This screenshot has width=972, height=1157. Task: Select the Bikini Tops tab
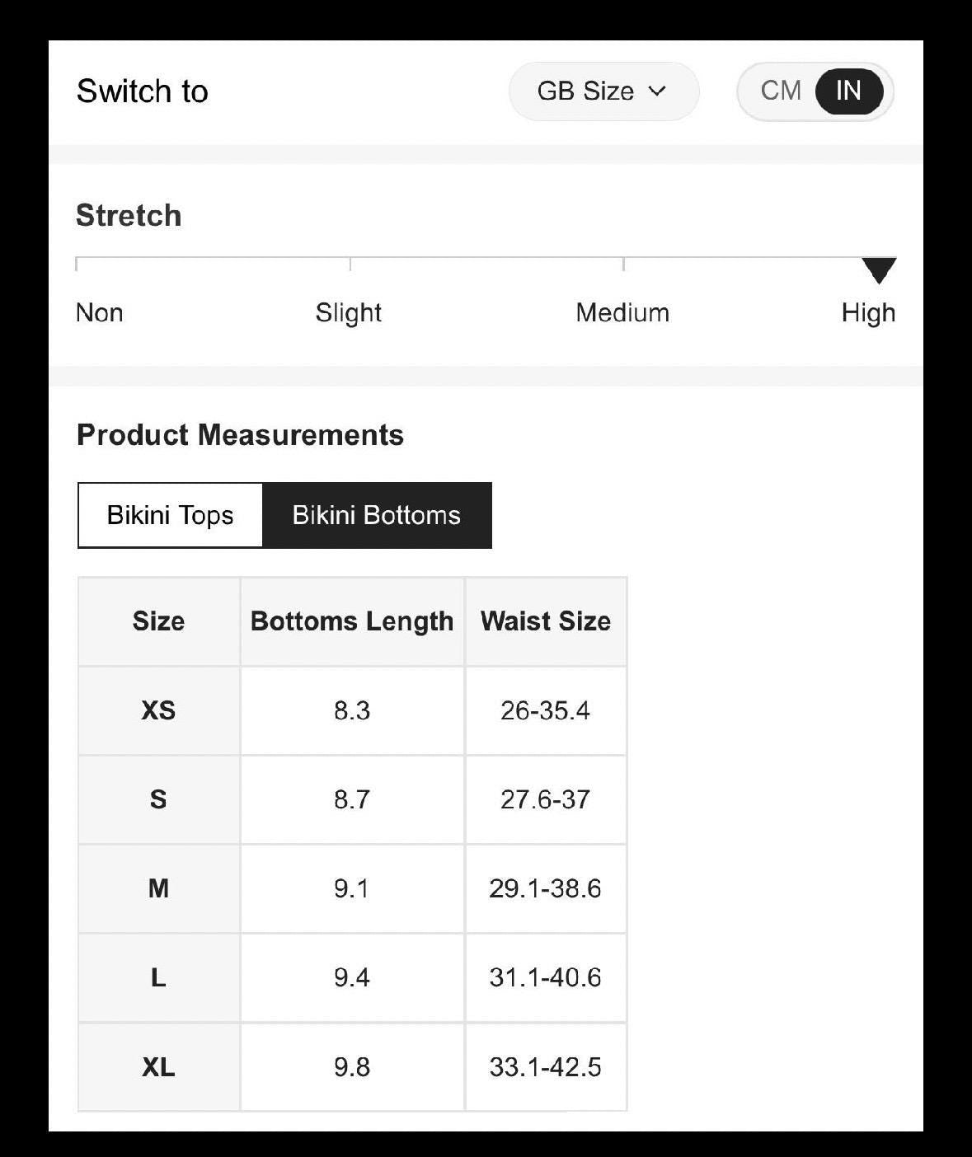pos(171,515)
